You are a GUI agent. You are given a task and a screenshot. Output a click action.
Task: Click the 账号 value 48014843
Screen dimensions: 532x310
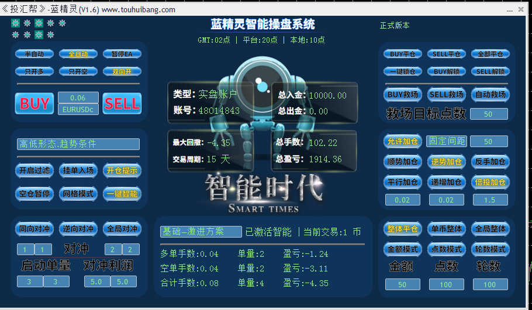[219, 111]
